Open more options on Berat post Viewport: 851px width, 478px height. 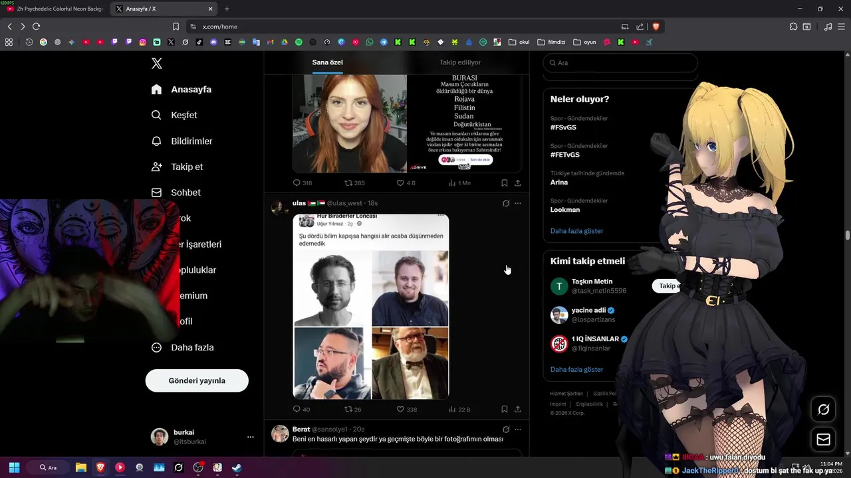pos(518,430)
